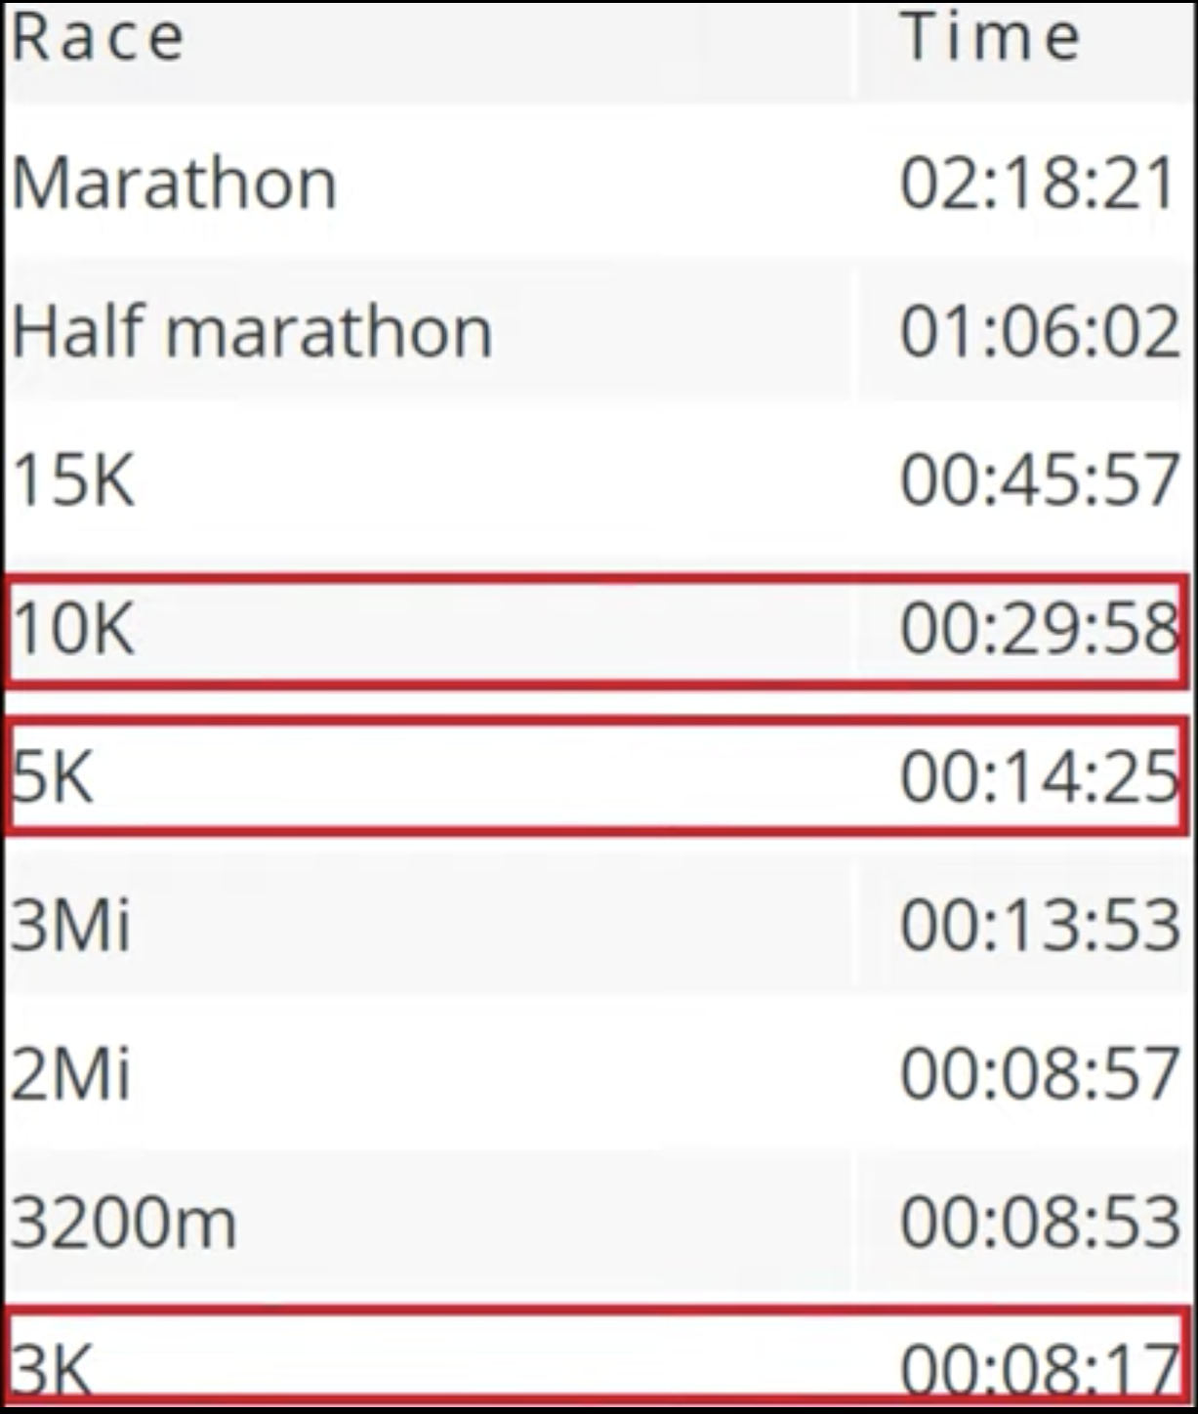Click the 2Mi time 00:08:57

point(1039,1074)
